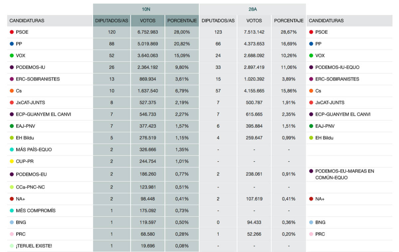
Task: Select PODEMOS-IU in the left candidaturas column
Action: point(31,67)
